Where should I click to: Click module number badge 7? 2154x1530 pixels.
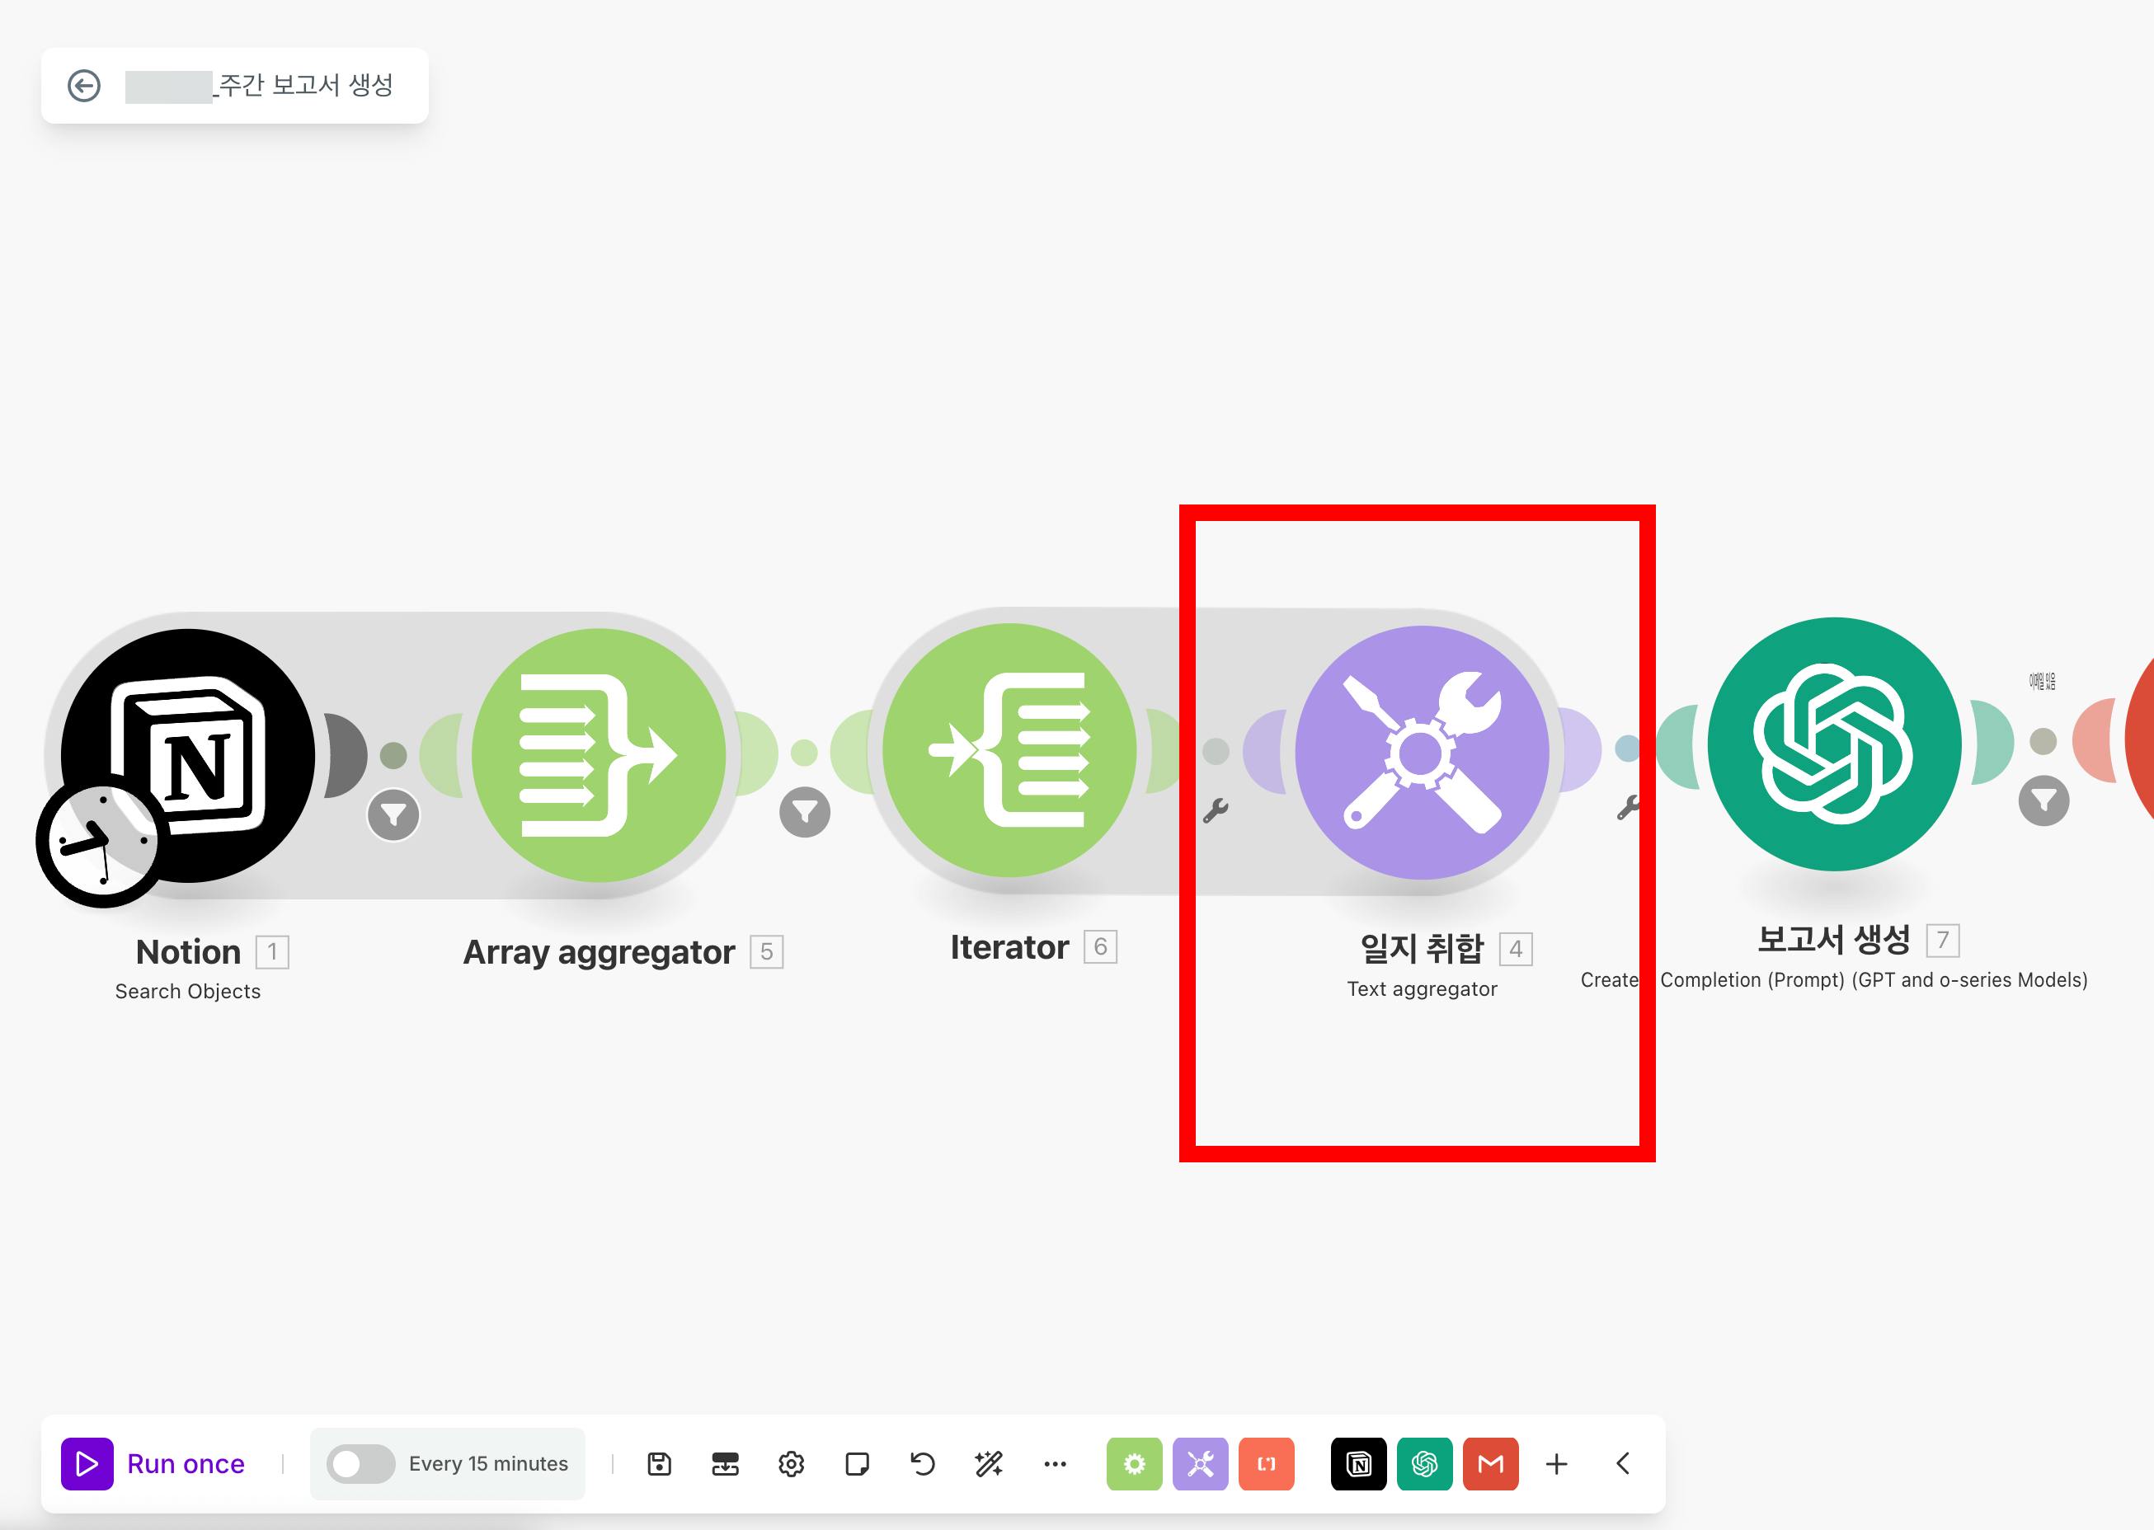(x=1942, y=941)
